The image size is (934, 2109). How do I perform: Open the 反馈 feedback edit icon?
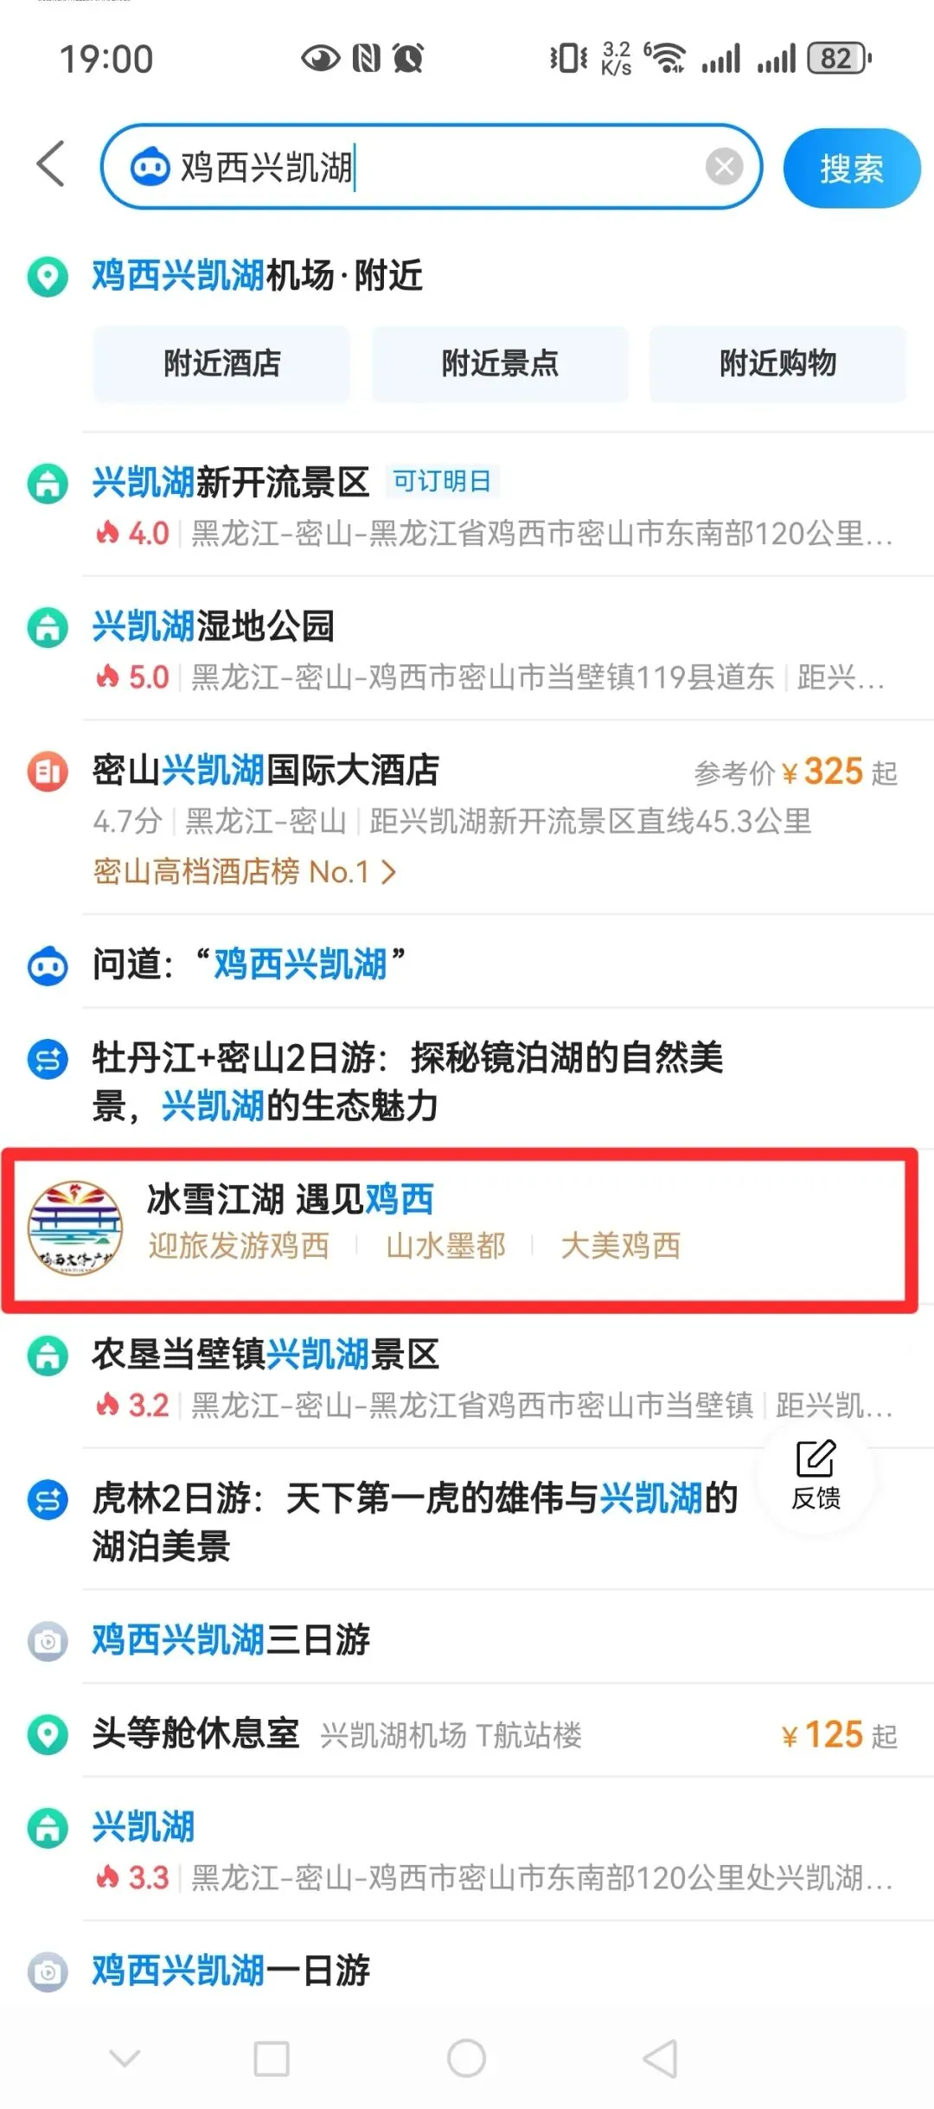pos(816,1475)
